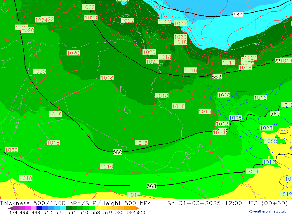Click legend value 606

141,212
